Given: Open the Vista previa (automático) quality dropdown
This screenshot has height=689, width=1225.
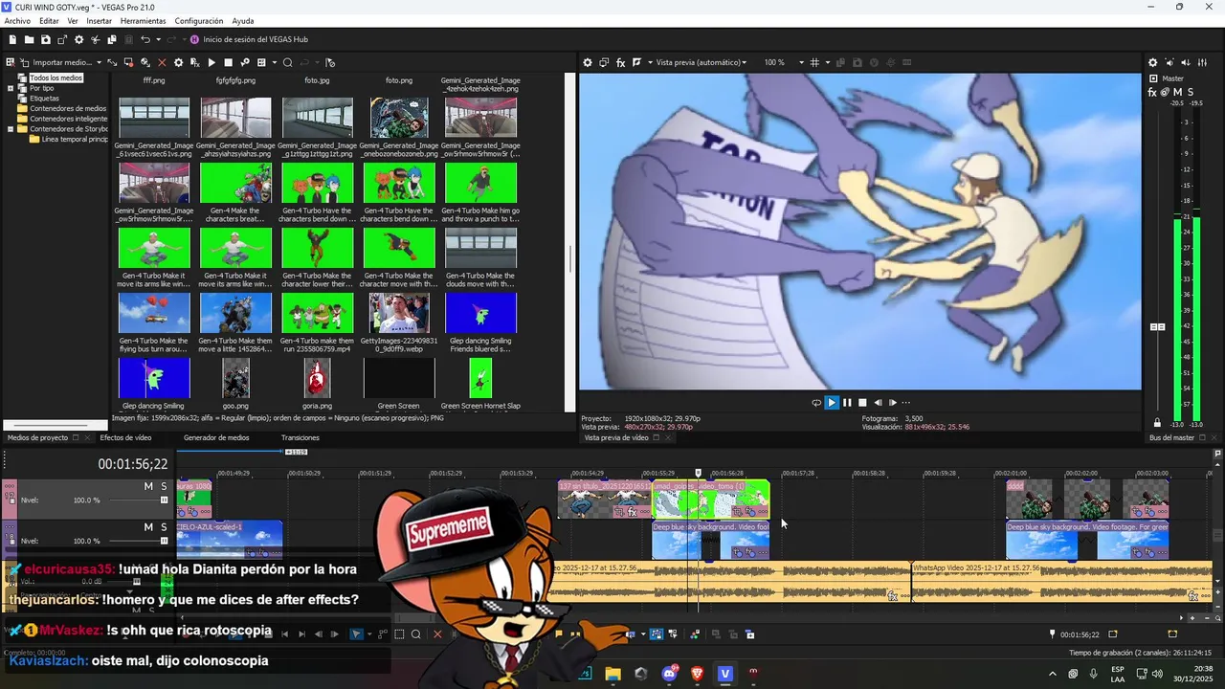Looking at the screenshot, I should click(702, 62).
